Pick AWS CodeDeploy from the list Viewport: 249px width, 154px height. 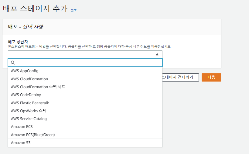pyautogui.click(x=85, y=95)
